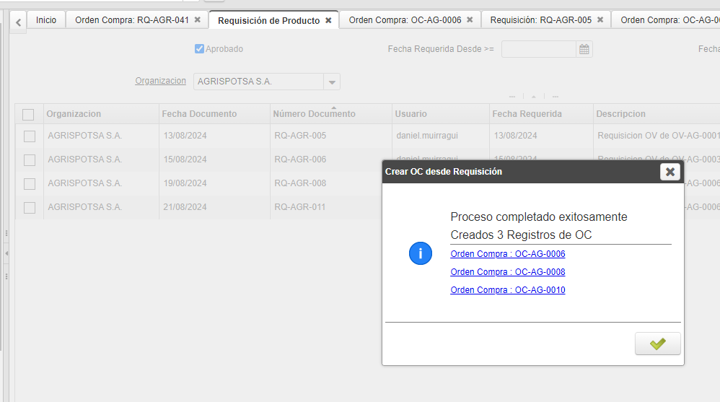The height and width of the screenshot is (402, 720).
Task: Open calendar picker for Fecha Requerida Desde
Action: [584, 49]
